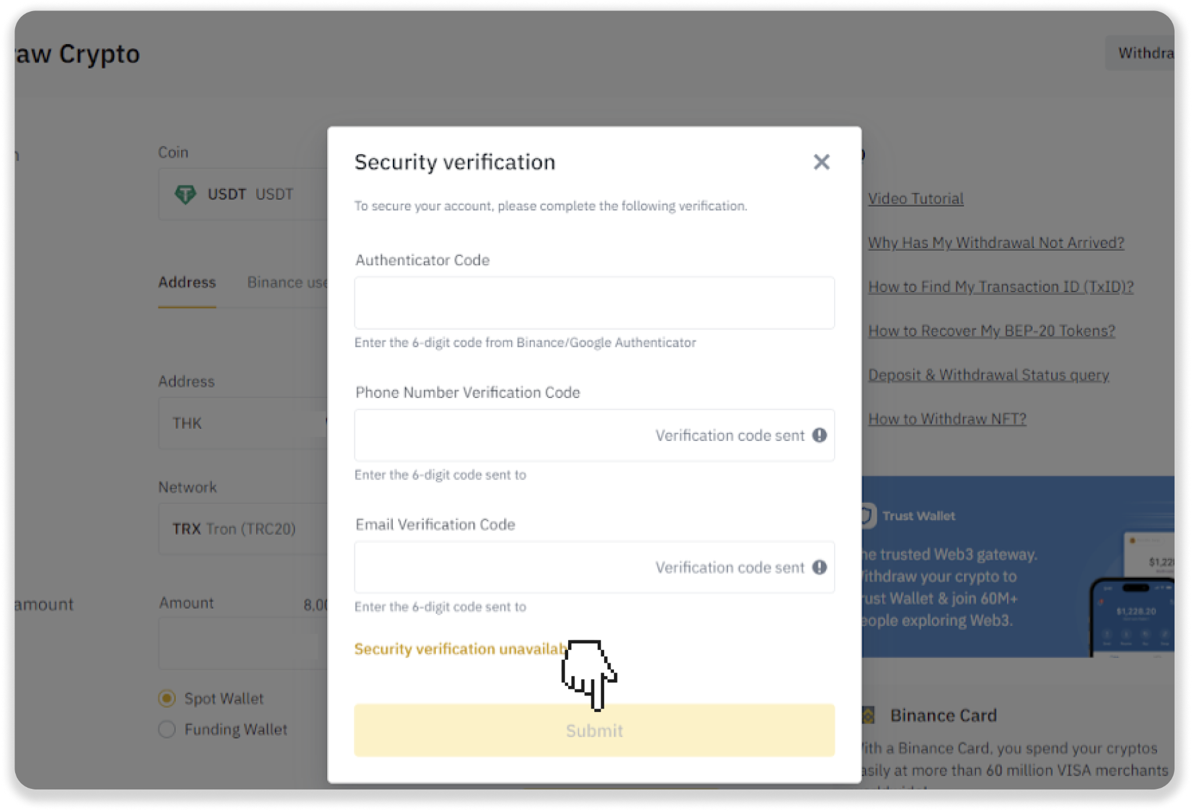Close the Security verification dialog
1192x811 pixels.
(x=821, y=162)
